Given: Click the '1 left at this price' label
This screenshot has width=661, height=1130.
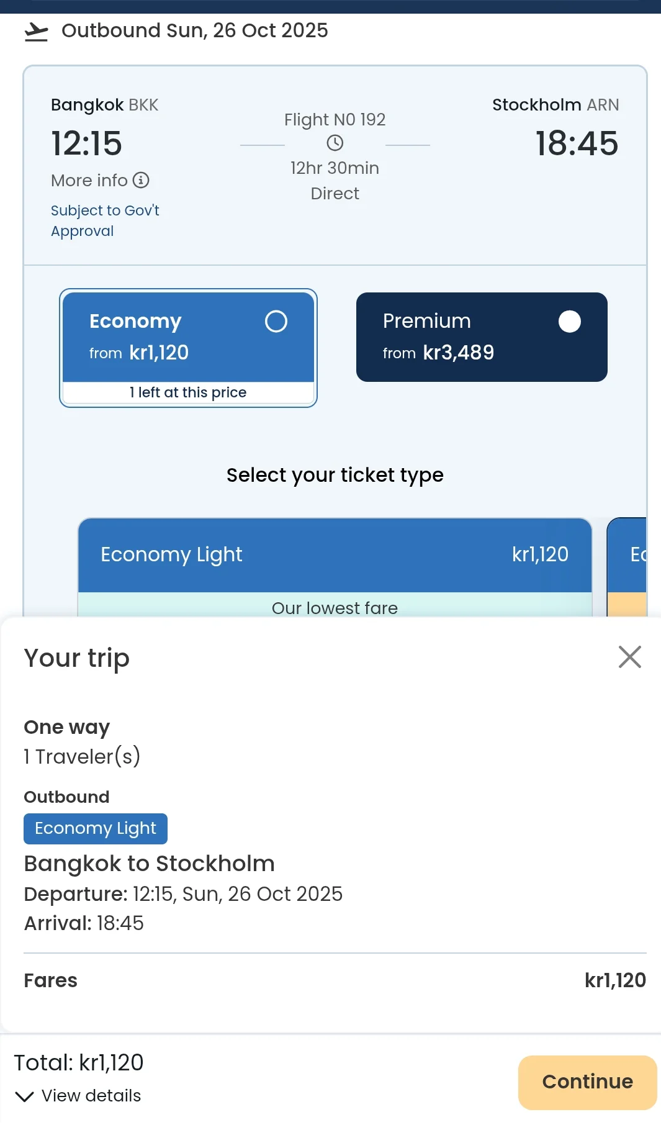Looking at the screenshot, I should pyautogui.click(x=188, y=392).
